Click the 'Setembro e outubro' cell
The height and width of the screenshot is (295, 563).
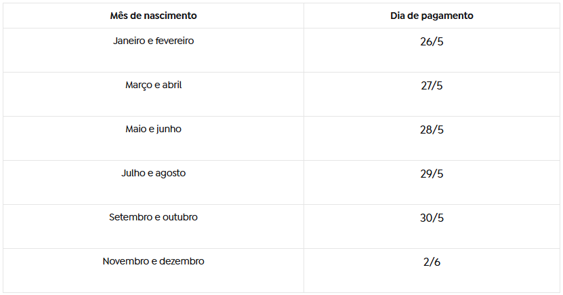pos(153,218)
